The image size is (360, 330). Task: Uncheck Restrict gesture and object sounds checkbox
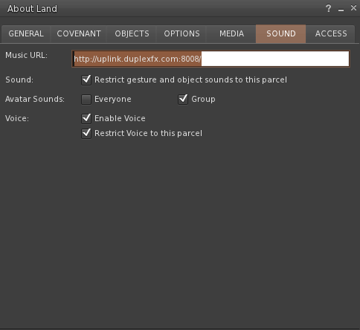(x=86, y=80)
